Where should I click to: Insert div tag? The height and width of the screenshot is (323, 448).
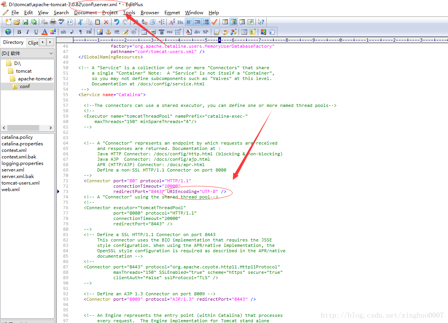pos(197,32)
